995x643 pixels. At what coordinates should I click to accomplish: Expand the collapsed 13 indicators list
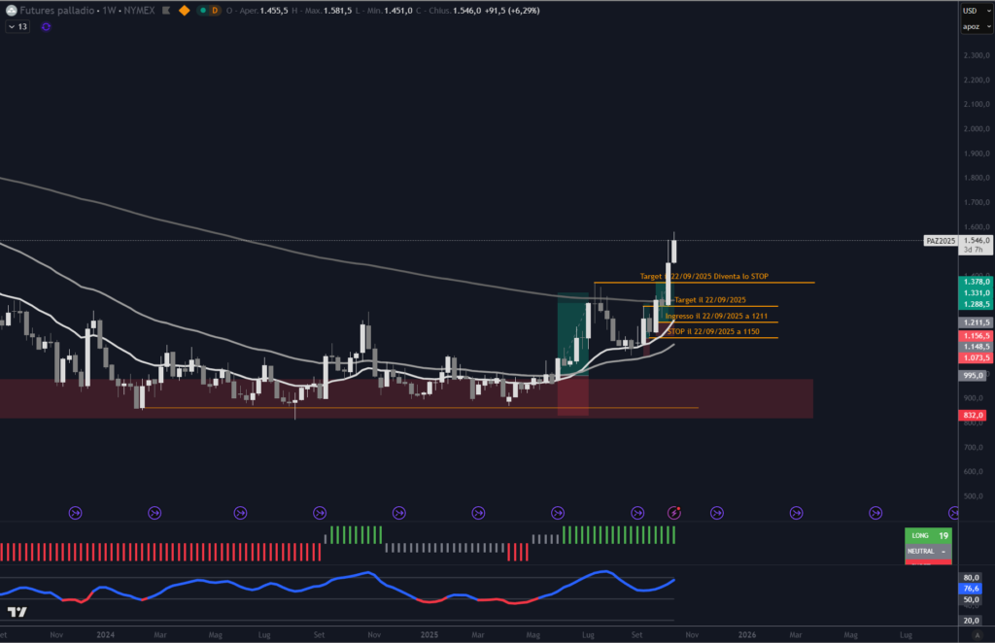point(17,26)
